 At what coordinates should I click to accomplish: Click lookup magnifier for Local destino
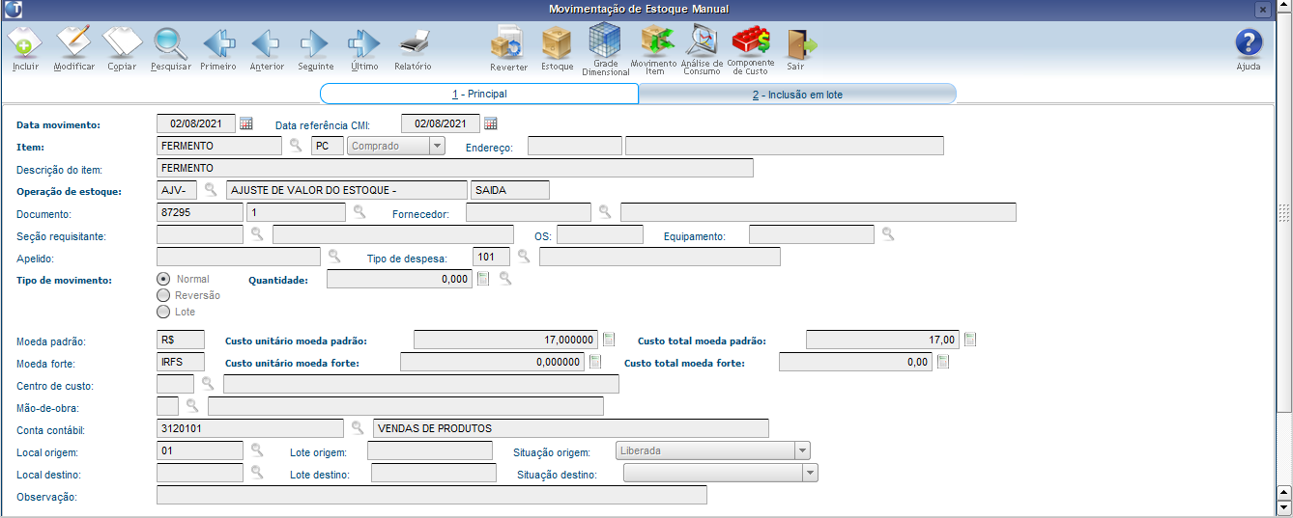point(257,472)
